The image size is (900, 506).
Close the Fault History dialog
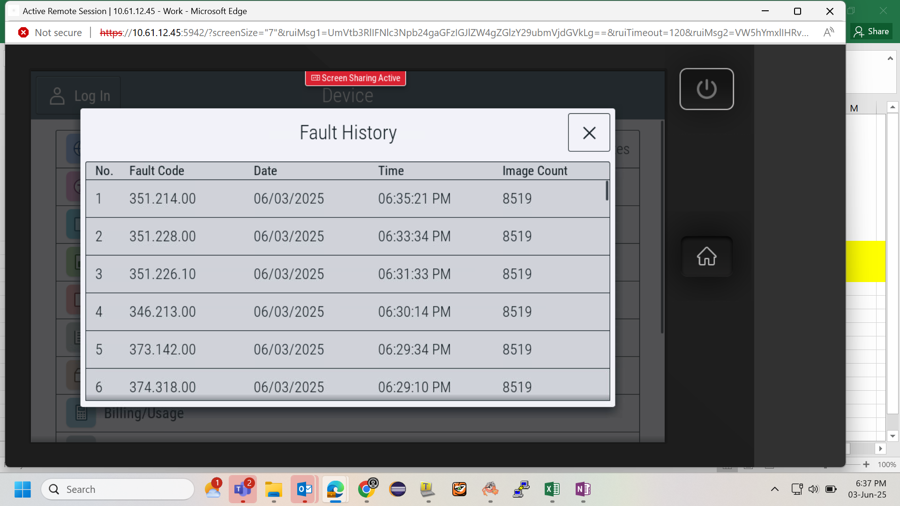[x=589, y=133]
